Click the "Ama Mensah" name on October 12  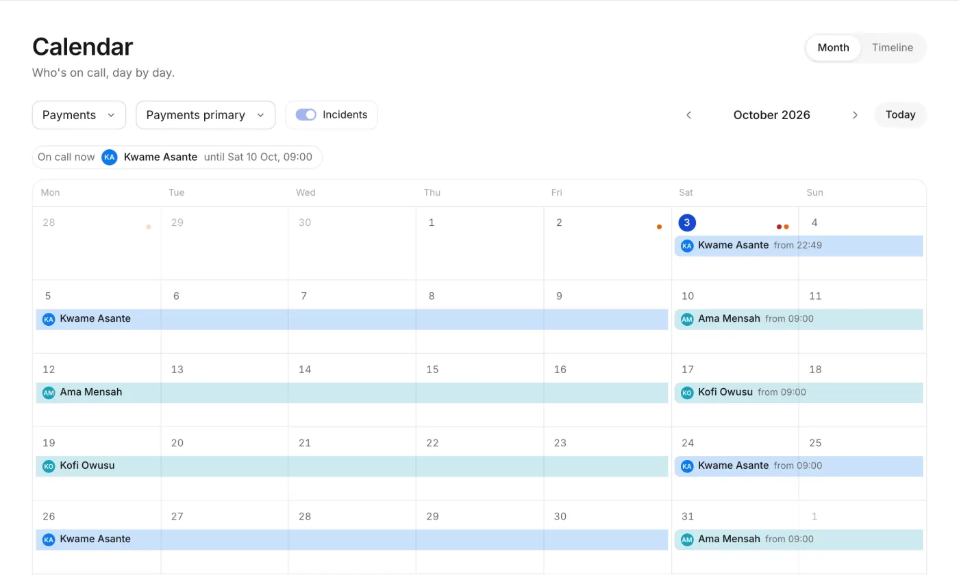[x=91, y=392]
